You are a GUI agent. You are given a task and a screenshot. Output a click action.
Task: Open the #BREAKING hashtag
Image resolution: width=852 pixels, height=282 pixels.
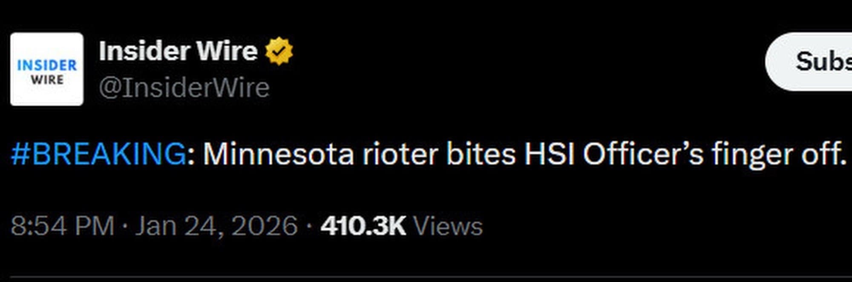pyautogui.click(x=98, y=154)
